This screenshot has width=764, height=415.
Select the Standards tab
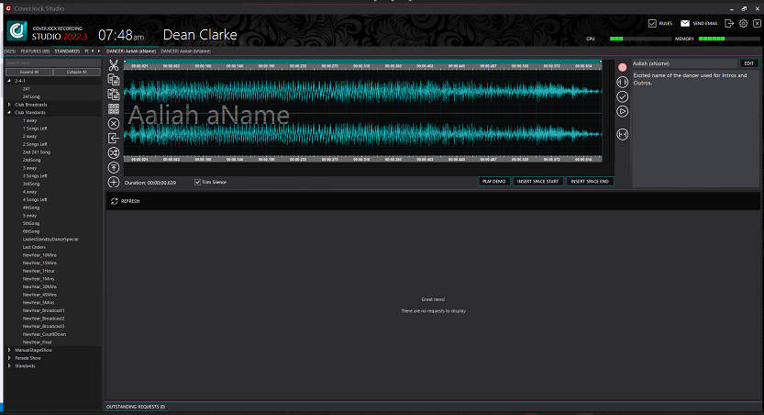click(x=67, y=51)
